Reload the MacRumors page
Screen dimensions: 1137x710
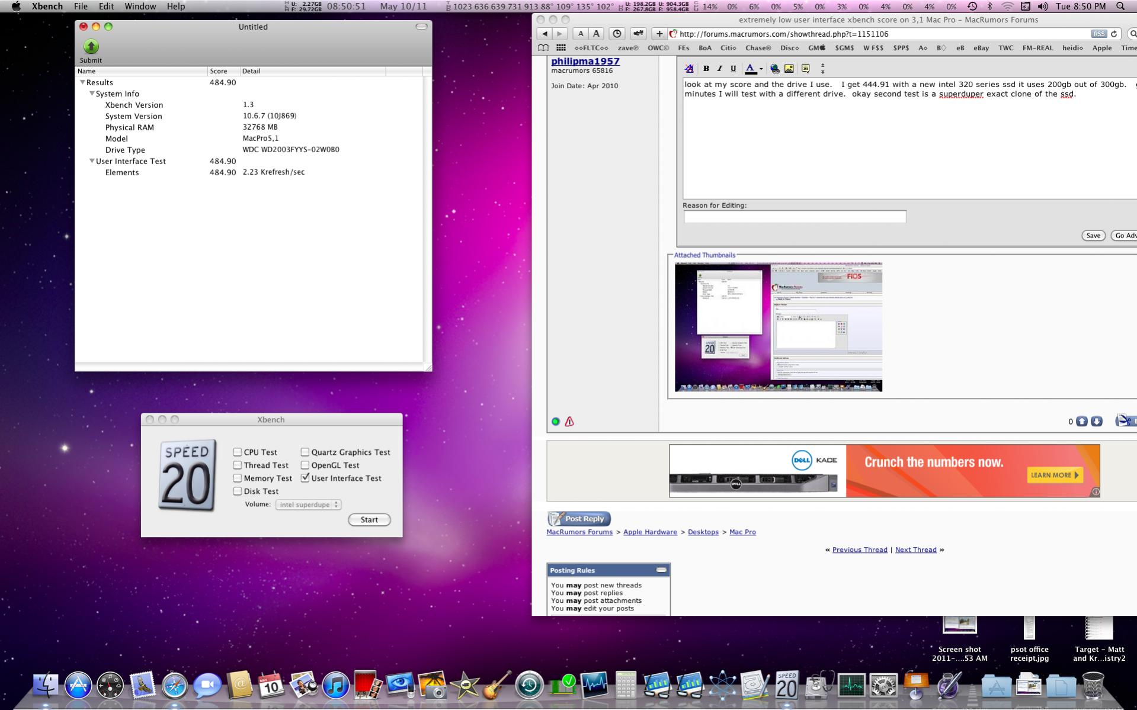1114,34
